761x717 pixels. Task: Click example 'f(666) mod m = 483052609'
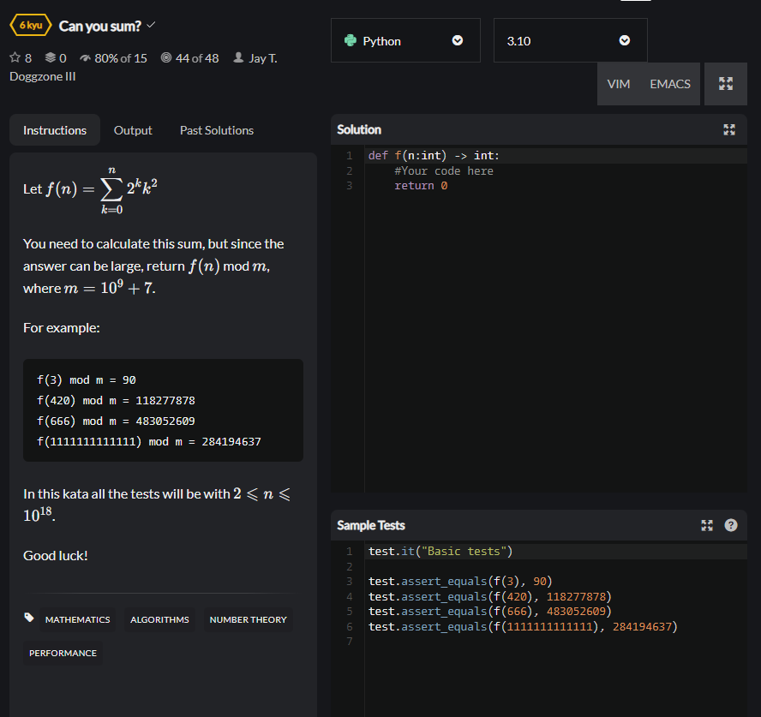click(116, 421)
